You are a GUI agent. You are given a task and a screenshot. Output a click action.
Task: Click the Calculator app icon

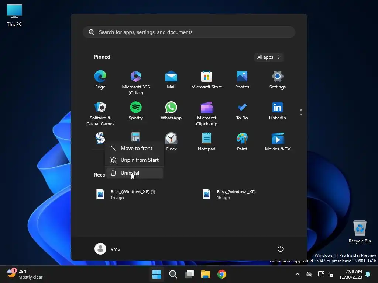(135, 137)
